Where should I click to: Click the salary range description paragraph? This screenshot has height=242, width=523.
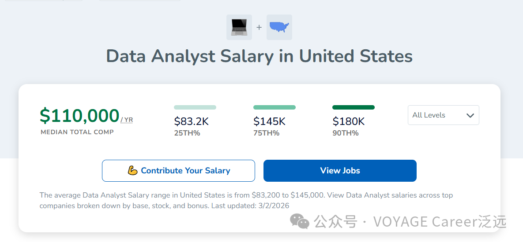246,200
